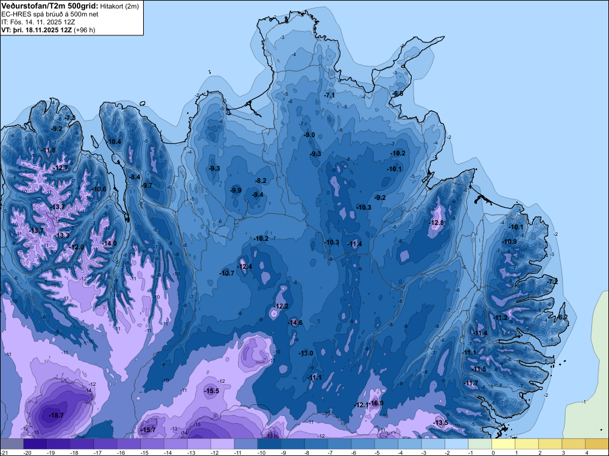Select the -13.3 temperature value
The height and width of the screenshot is (456, 609).
coord(62,235)
